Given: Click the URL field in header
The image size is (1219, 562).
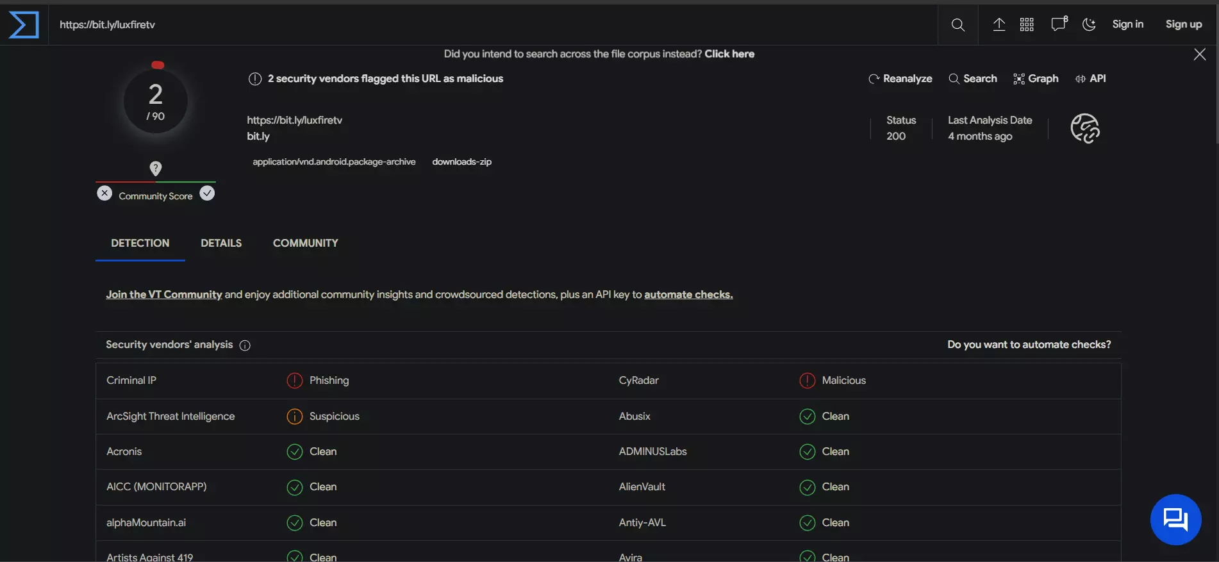Looking at the screenshot, I should click(x=492, y=24).
